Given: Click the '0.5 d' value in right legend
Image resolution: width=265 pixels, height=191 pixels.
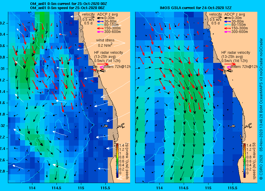Looking at the screenshot, I should coord(216,23).
